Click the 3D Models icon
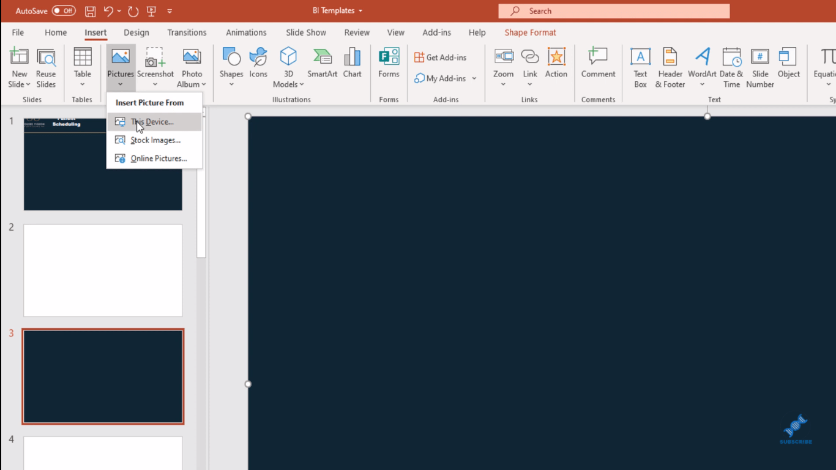Viewport: 836px width, 470px height. click(x=288, y=57)
